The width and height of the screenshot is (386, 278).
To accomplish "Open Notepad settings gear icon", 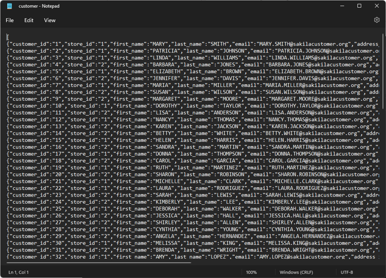I will [377, 20].
